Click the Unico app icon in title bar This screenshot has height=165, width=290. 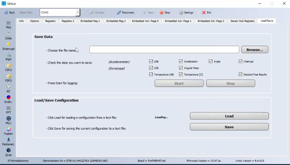4,3
